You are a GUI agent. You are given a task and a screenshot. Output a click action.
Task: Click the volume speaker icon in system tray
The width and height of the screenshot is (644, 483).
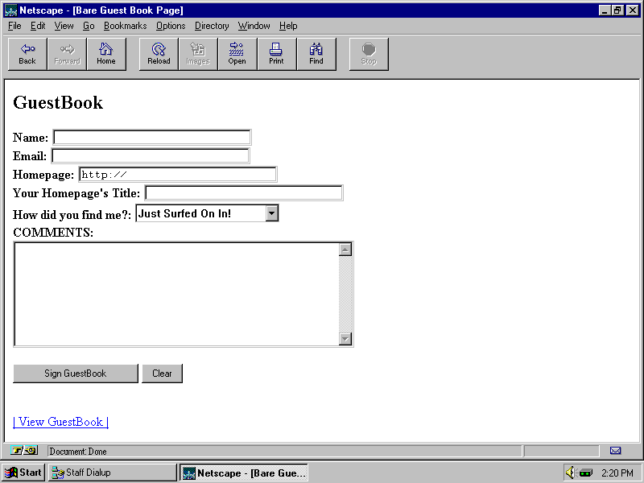(570, 473)
